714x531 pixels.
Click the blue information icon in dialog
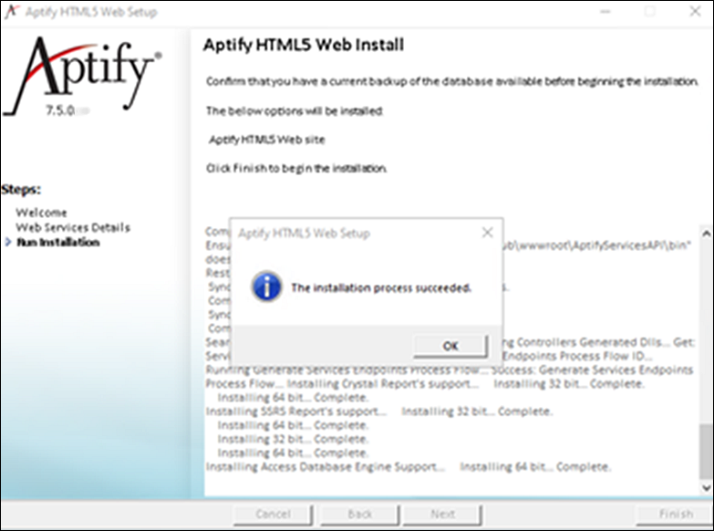point(267,287)
